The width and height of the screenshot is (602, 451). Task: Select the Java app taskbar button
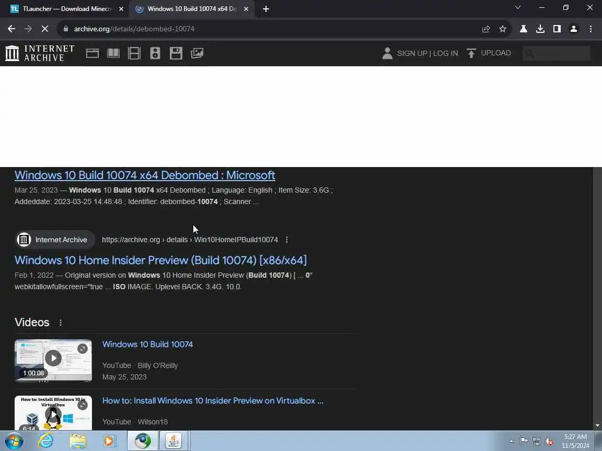coord(173,441)
